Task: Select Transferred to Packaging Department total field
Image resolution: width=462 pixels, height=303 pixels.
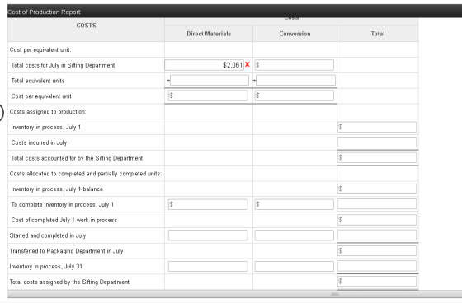Action: point(377,250)
